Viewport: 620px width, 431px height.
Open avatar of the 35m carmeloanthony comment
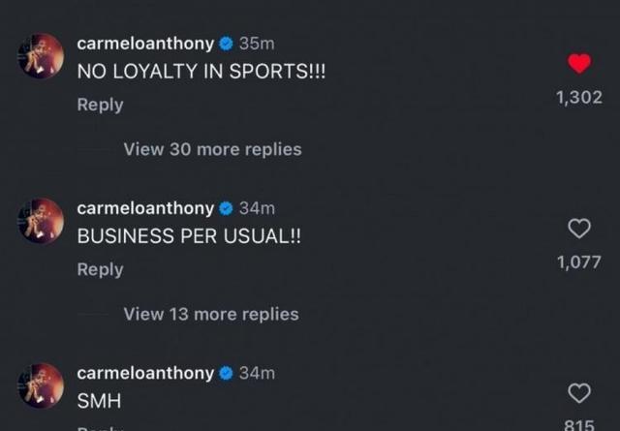[41, 56]
